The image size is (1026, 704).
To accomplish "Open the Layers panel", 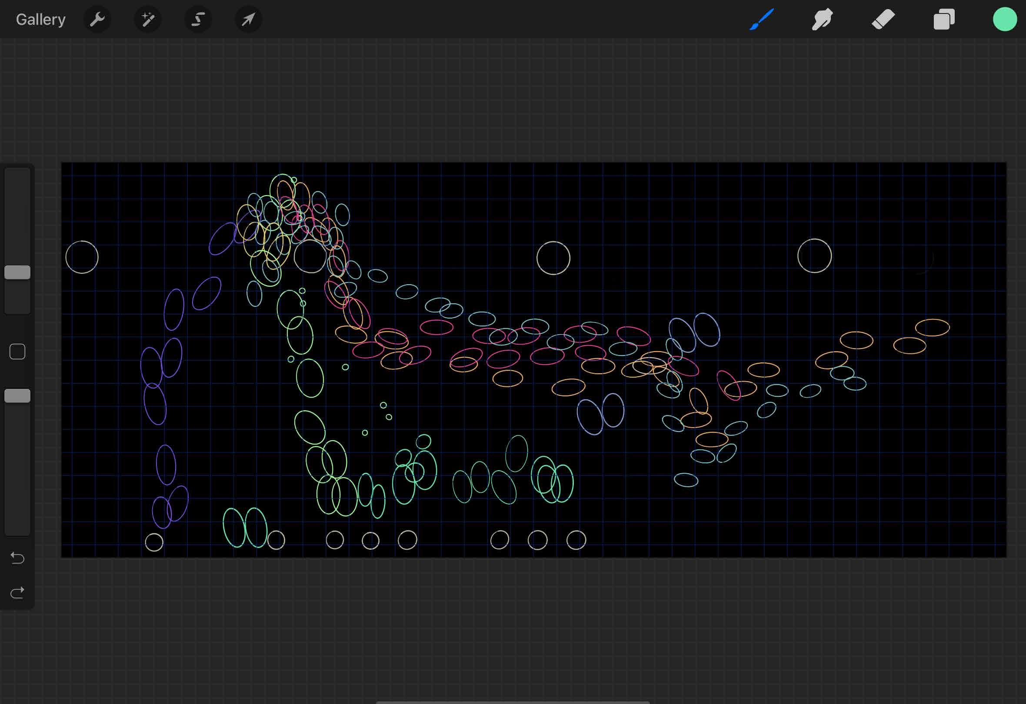I will point(944,20).
